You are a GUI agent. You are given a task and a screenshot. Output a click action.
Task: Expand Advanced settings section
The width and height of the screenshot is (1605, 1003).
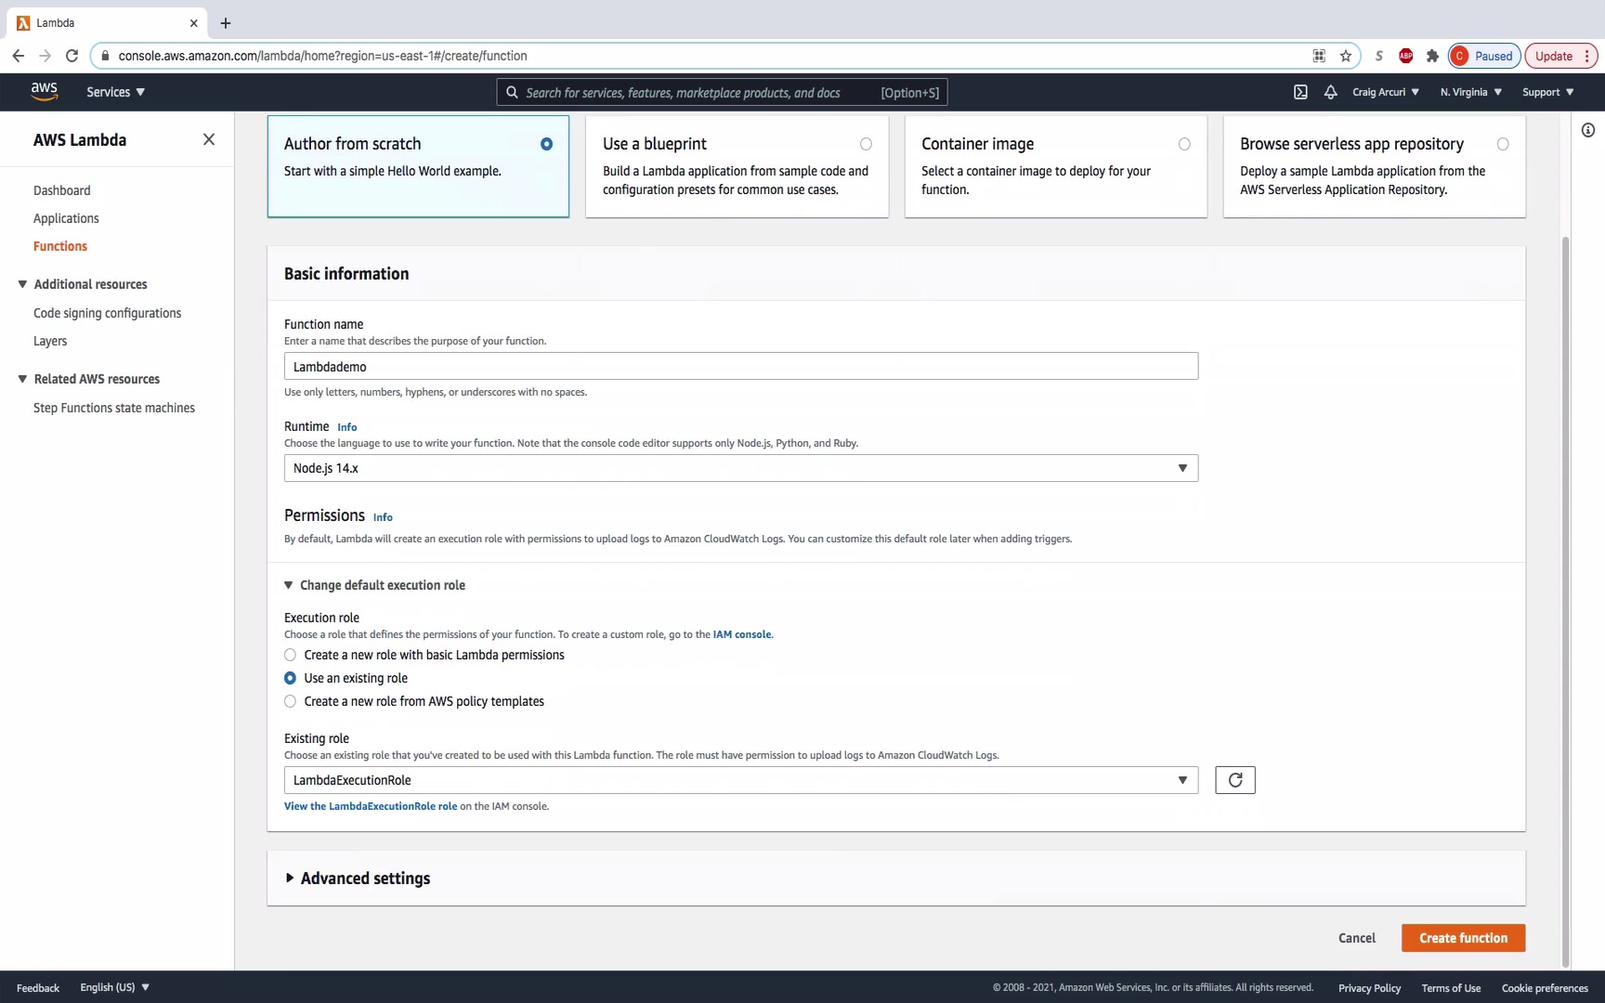pos(358,879)
